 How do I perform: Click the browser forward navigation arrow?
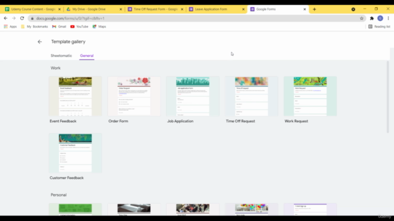click(14, 18)
